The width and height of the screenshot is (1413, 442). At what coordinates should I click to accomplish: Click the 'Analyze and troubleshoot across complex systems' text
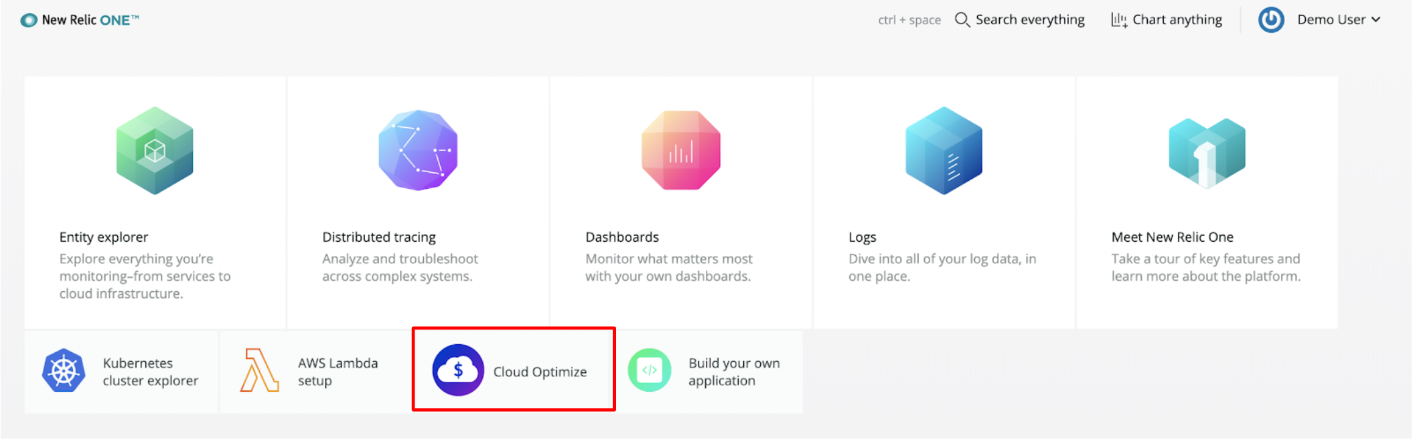400,267
